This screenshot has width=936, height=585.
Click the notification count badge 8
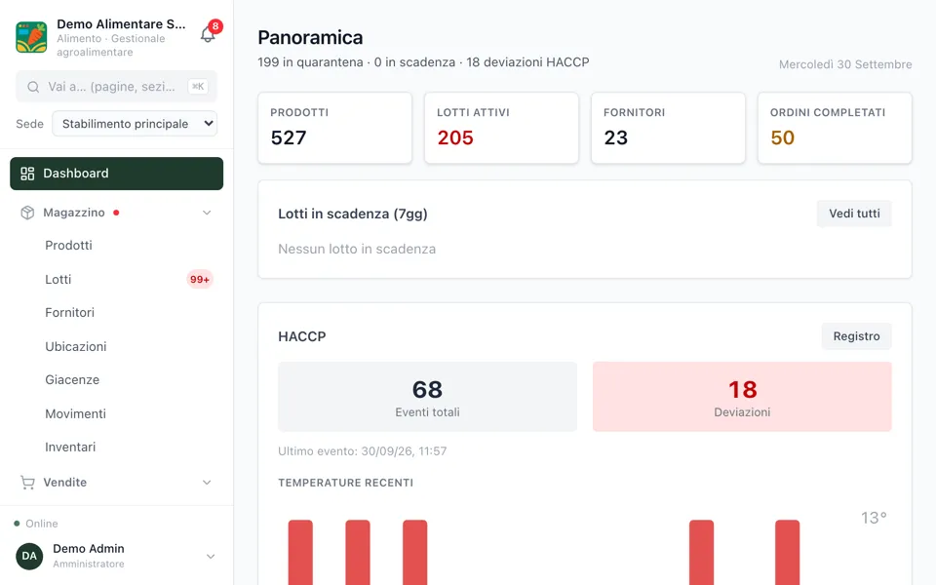coord(215,26)
